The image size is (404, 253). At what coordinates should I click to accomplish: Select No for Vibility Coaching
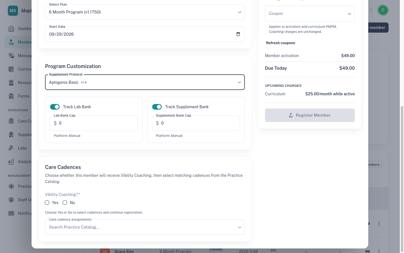pyautogui.click(x=65, y=203)
